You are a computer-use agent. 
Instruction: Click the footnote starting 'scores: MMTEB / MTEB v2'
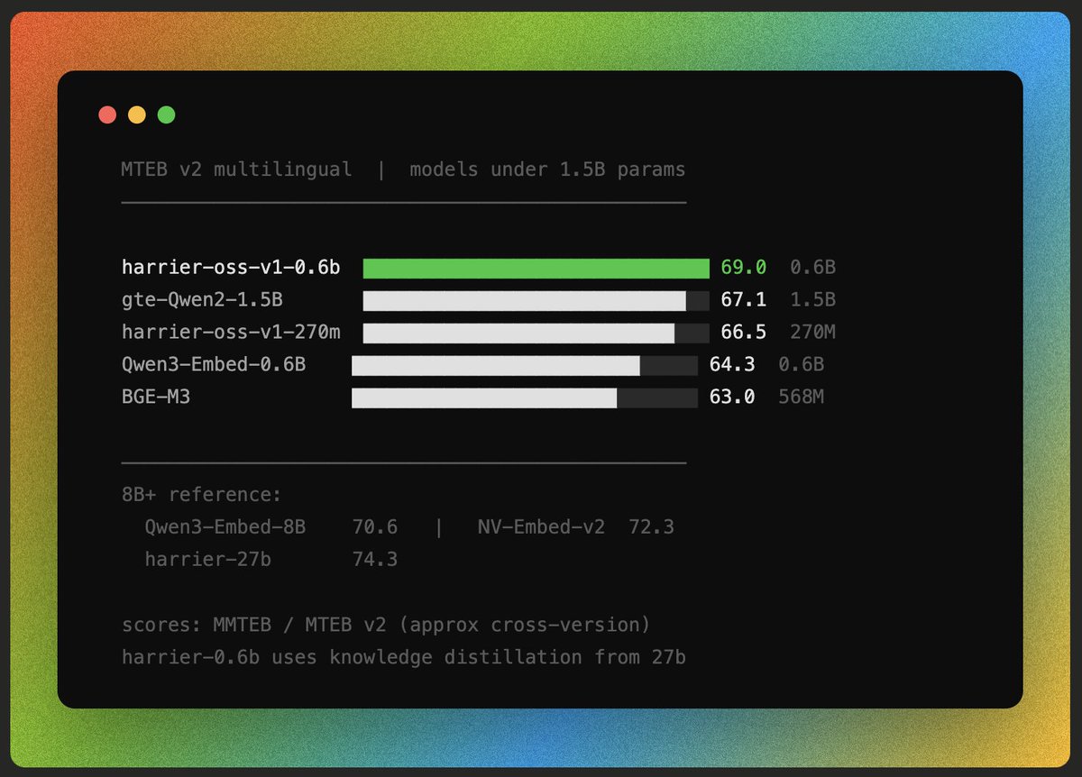386,625
